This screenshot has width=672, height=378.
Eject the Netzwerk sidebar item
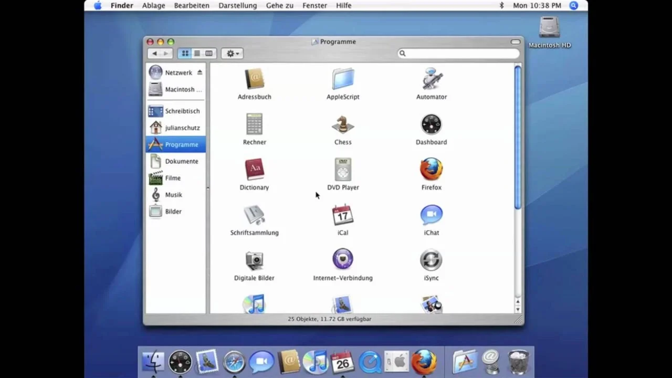point(199,72)
